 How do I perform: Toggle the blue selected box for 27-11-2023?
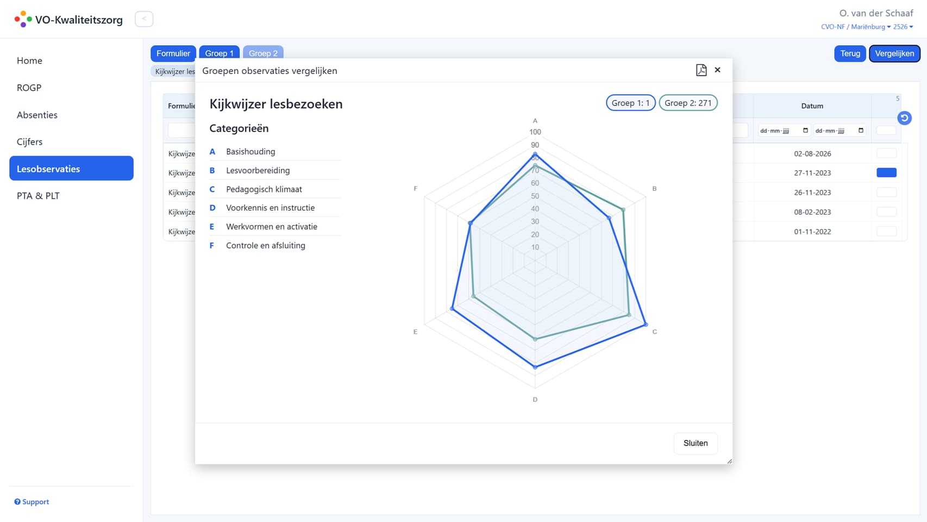coord(886,173)
